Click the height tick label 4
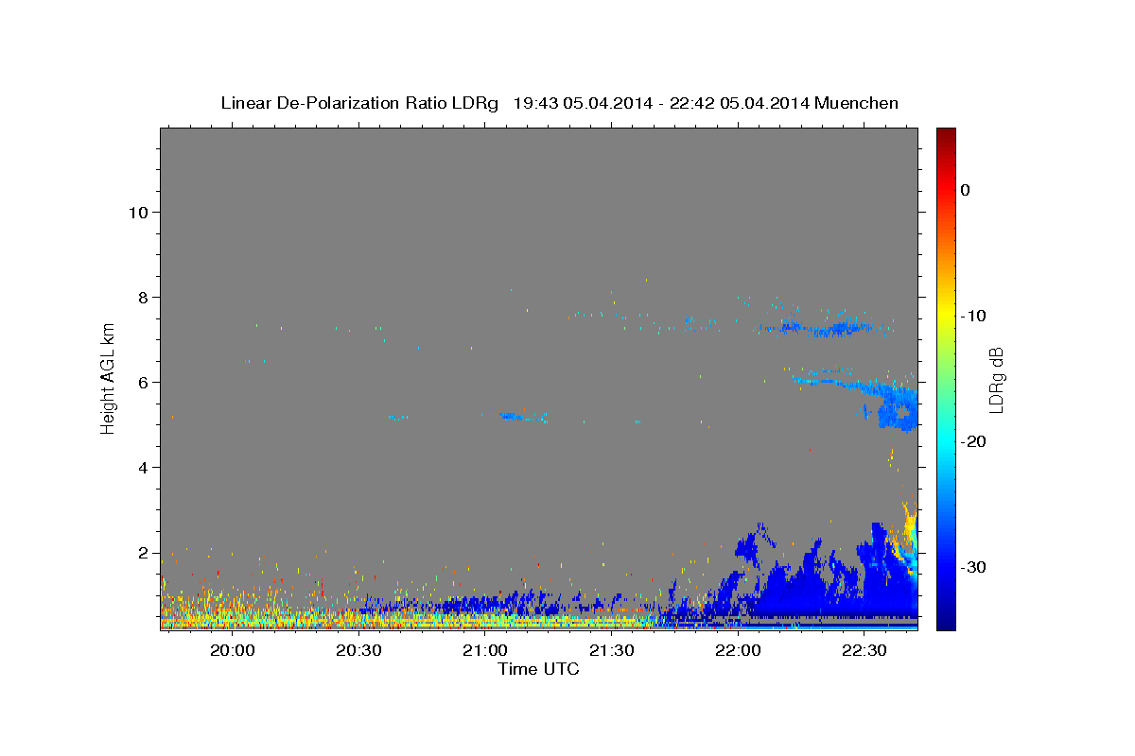Screen dimensions: 1135x756 click(144, 467)
